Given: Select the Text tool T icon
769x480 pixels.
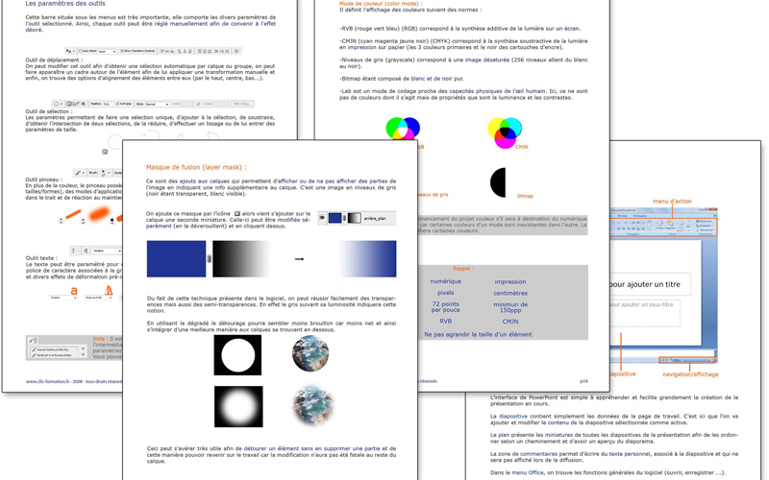Looking at the screenshot, I should coord(74,251).
